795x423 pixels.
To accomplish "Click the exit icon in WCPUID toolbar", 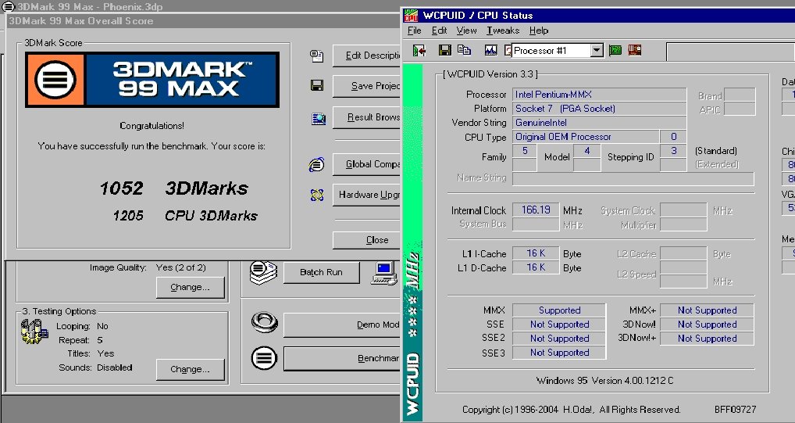I will tap(419, 50).
